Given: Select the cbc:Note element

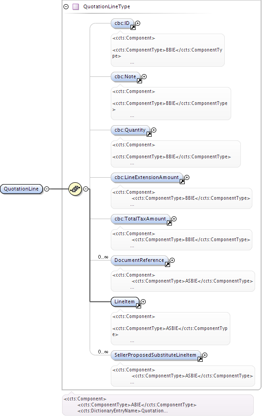Looking at the screenshot, I should [125, 76].
